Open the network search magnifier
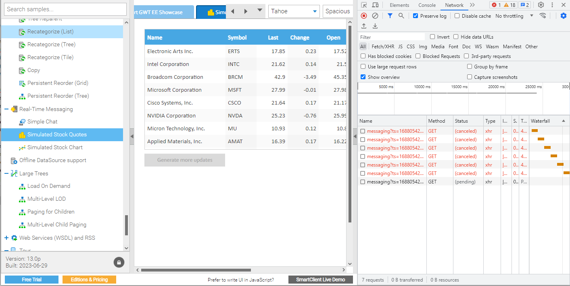Screen dimensions: 570x286 (401, 16)
